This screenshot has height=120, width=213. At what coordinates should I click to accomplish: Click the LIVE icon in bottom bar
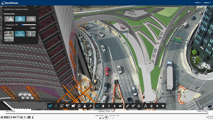click(x=6, y=117)
